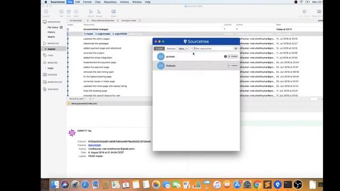340x191 pixels.
Task: Open Finder from the Dock
Action: point(55,185)
